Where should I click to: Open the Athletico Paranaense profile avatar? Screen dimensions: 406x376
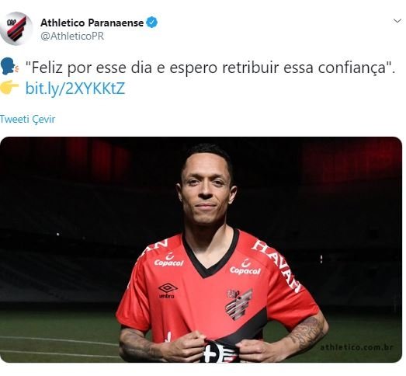tap(16, 29)
